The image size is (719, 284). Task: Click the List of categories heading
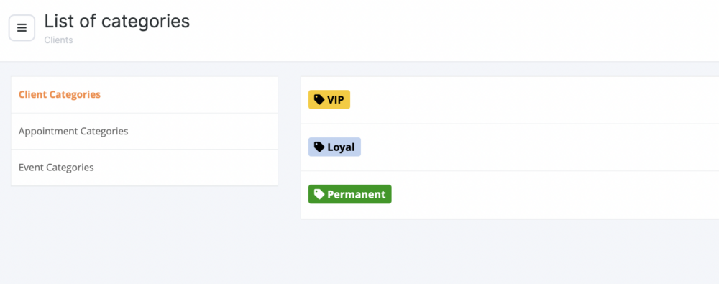(x=117, y=21)
